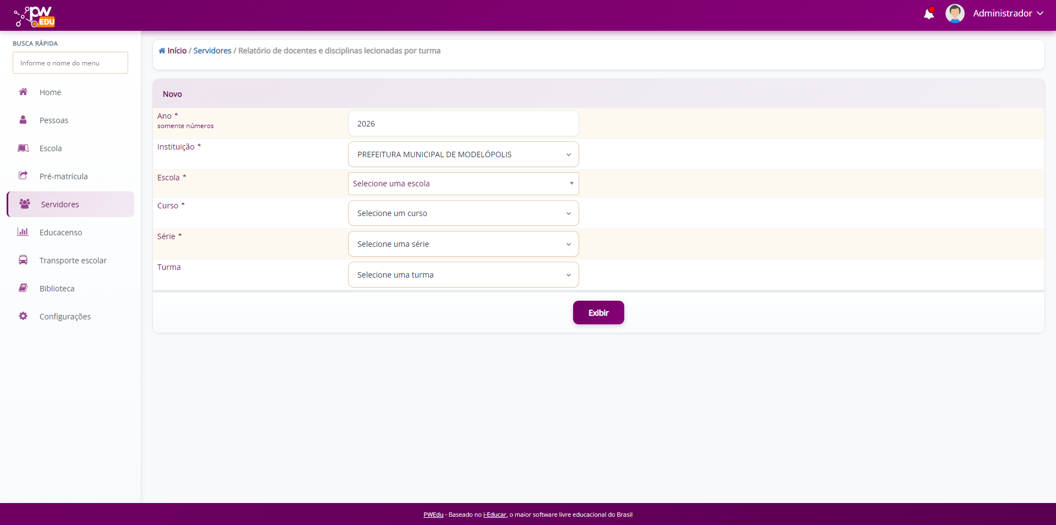
Task: Expand the Administrador user dropdown
Action: tap(1008, 14)
